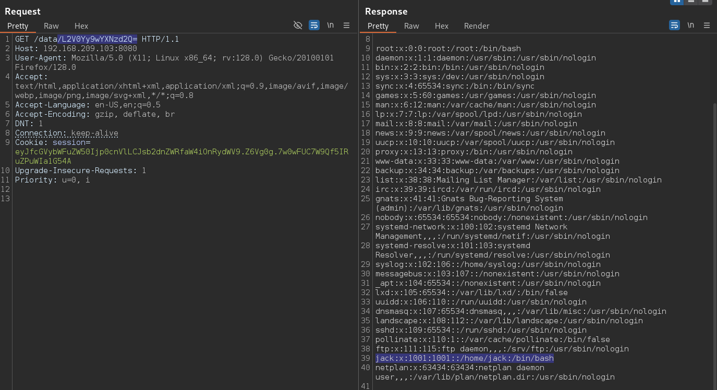The width and height of the screenshot is (717, 390).
Task: Toggle \n non-printable characters in Response pane
Action: tap(690, 25)
